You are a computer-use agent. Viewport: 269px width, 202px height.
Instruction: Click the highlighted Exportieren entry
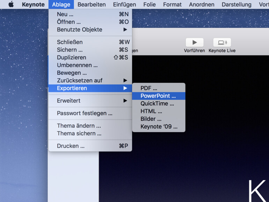coord(90,88)
